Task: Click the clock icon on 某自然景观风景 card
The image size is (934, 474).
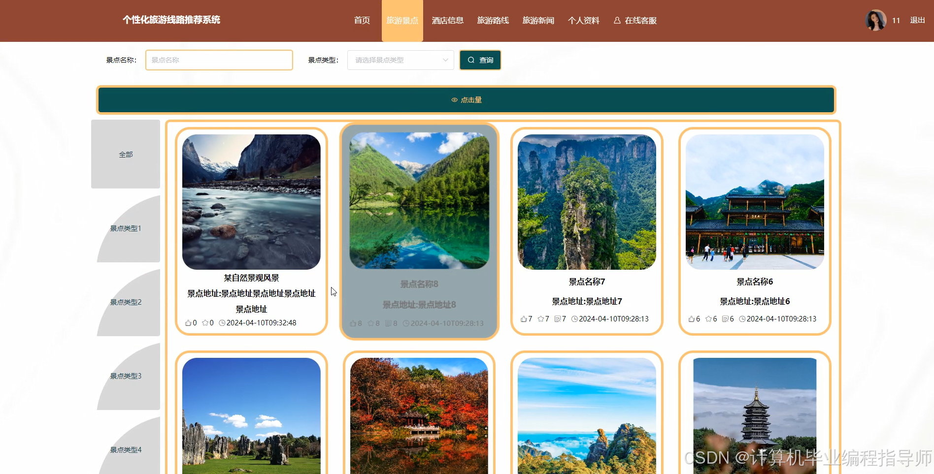Action: (222, 323)
